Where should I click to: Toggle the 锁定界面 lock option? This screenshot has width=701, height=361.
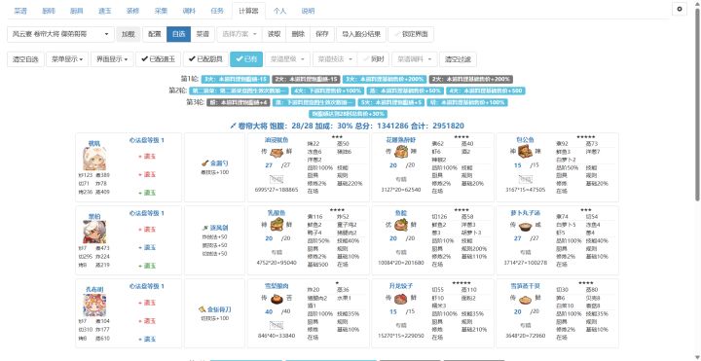point(411,34)
